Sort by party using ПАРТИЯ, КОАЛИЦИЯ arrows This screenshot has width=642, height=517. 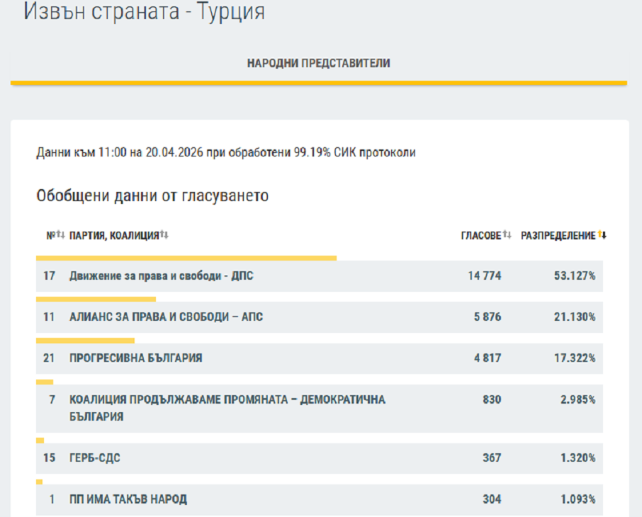[164, 235]
